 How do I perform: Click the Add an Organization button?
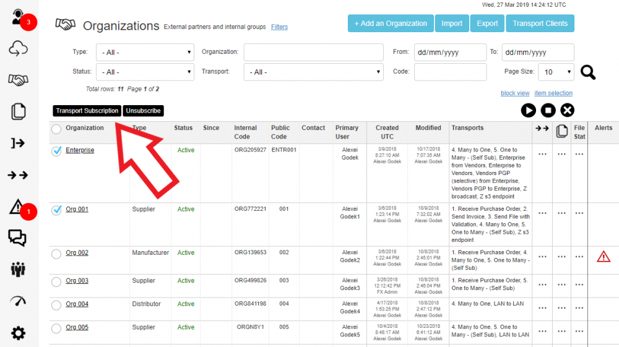[390, 24]
